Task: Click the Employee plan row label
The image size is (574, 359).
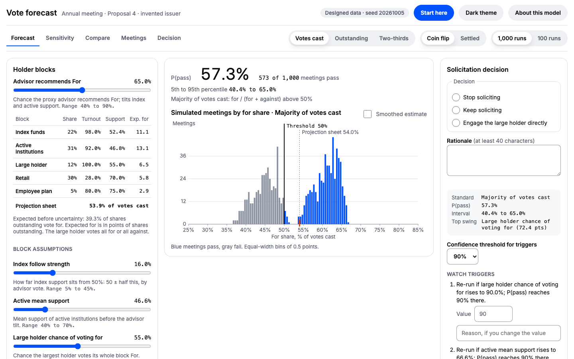Action: (33, 191)
